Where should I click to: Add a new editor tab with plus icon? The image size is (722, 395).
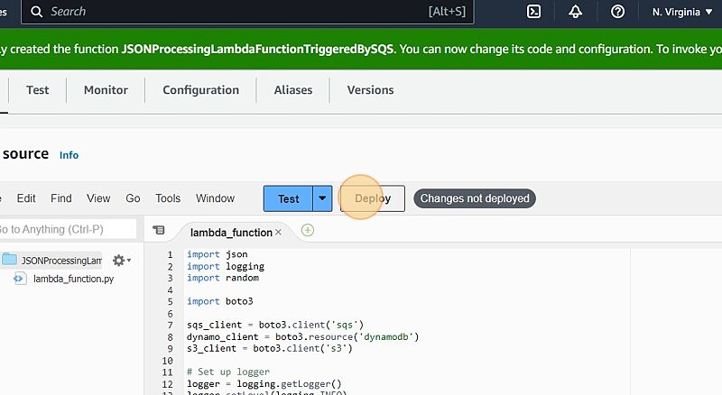pyautogui.click(x=308, y=230)
